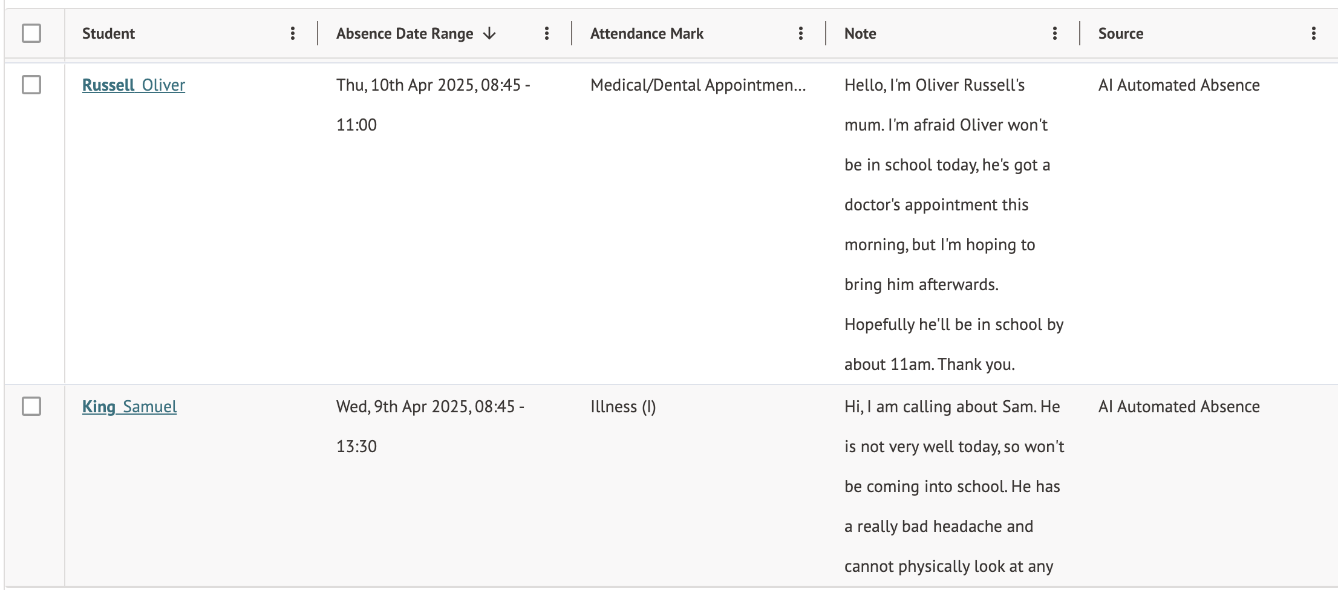This screenshot has width=1338, height=590.
Task: Open Student column options menu
Action: pyautogui.click(x=293, y=34)
